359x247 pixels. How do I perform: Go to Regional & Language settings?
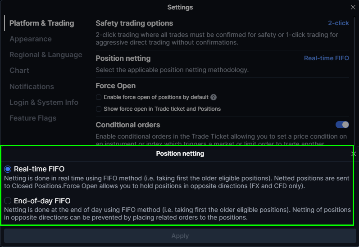[x=46, y=55]
